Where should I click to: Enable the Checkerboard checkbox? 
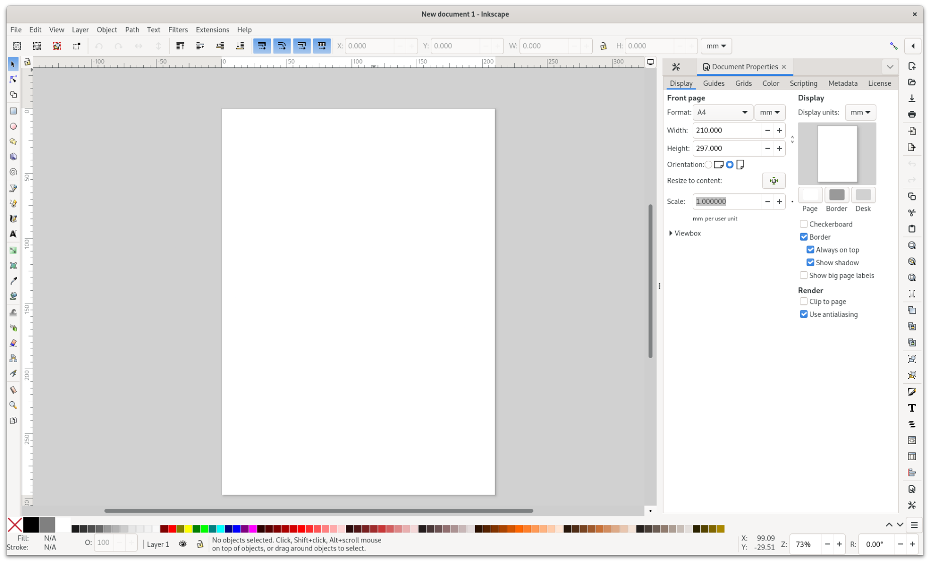[x=804, y=224]
